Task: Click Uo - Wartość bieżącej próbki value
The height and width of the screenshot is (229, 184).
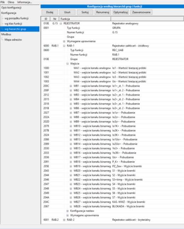Action: coord(129,81)
